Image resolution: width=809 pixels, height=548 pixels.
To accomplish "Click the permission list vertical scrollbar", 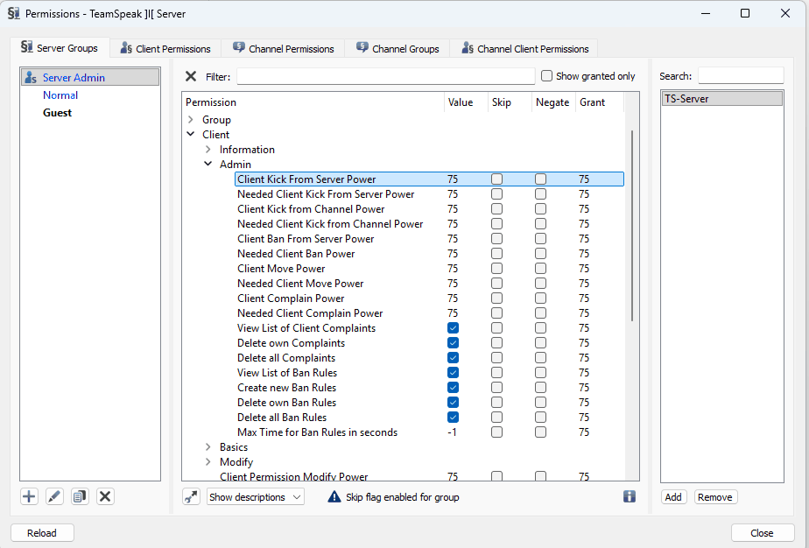I will pyautogui.click(x=632, y=226).
